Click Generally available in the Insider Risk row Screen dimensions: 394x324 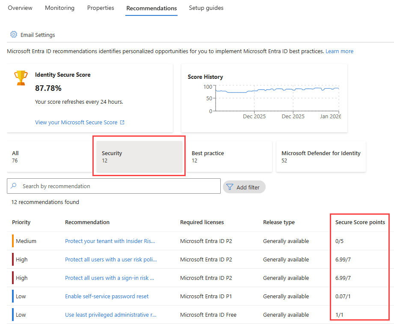pos(286,241)
